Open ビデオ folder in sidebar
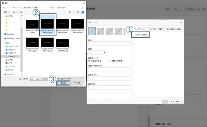207x127 pixels. 9,63
